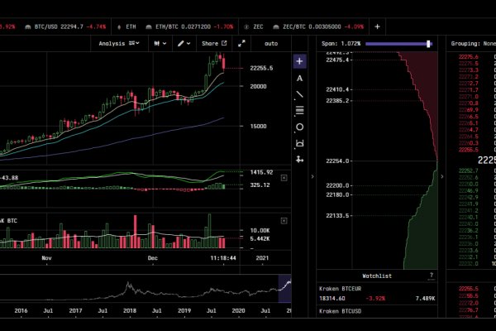This screenshot has width=496, height=331.
Task: Close the MACD indicator panel
Action: coord(284,178)
